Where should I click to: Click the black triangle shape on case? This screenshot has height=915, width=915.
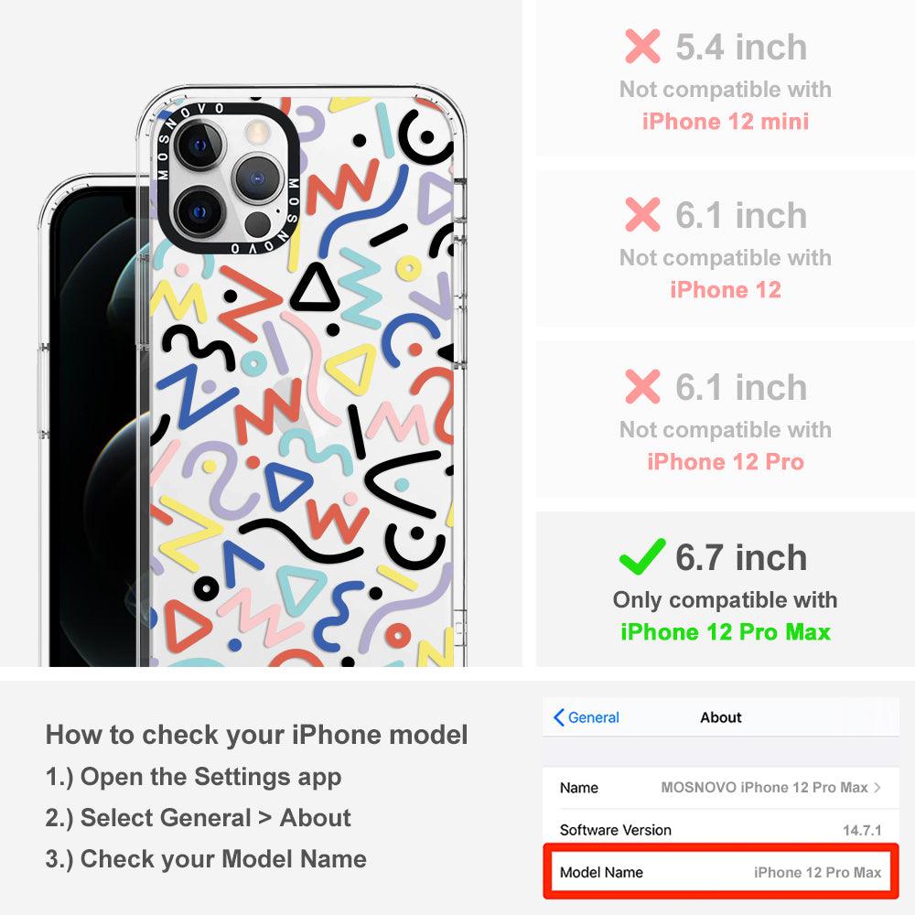(315, 288)
